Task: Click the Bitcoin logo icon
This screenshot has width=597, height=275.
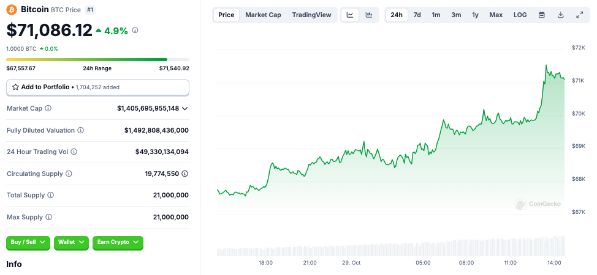Action: coord(12,10)
